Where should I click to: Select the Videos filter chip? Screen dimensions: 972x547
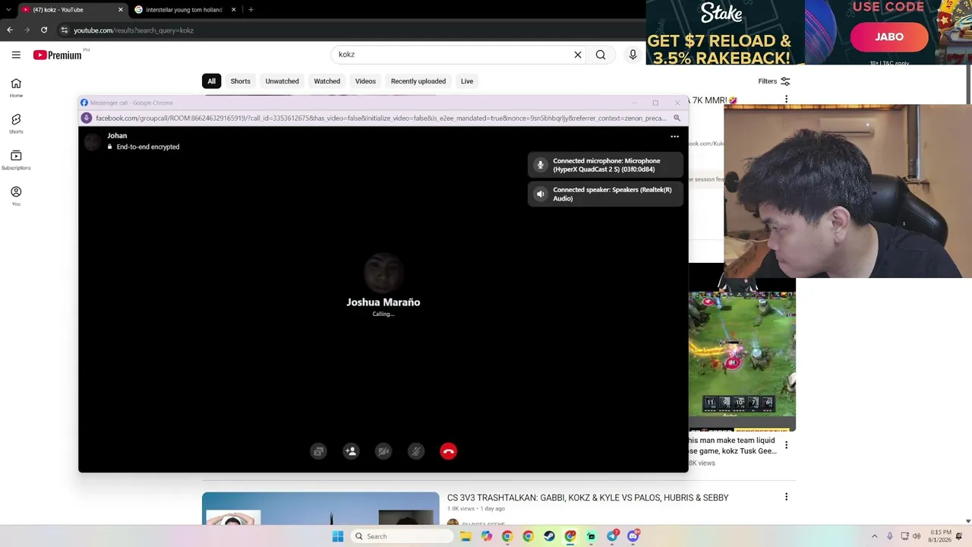coord(365,81)
